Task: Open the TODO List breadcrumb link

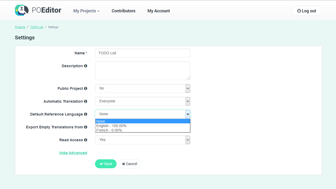Action: tap(36, 27)
